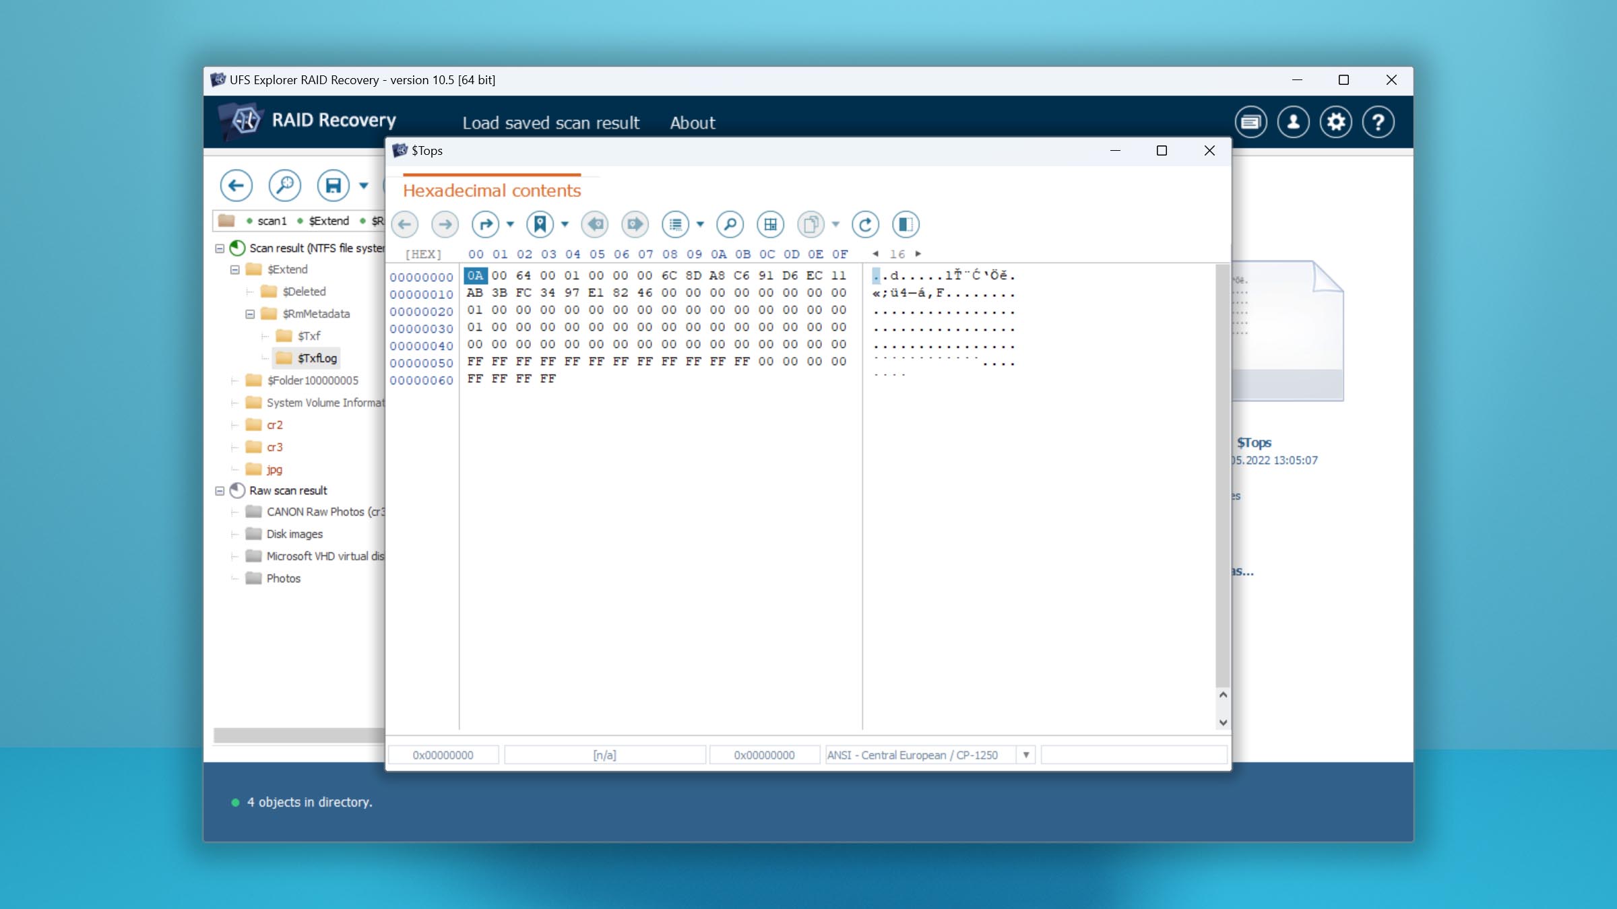Close the $Tops hex viewer window
Image resolution: width=1617 pixels, height=909 pixels.
pyautogui.click(x=1209, y=151)
